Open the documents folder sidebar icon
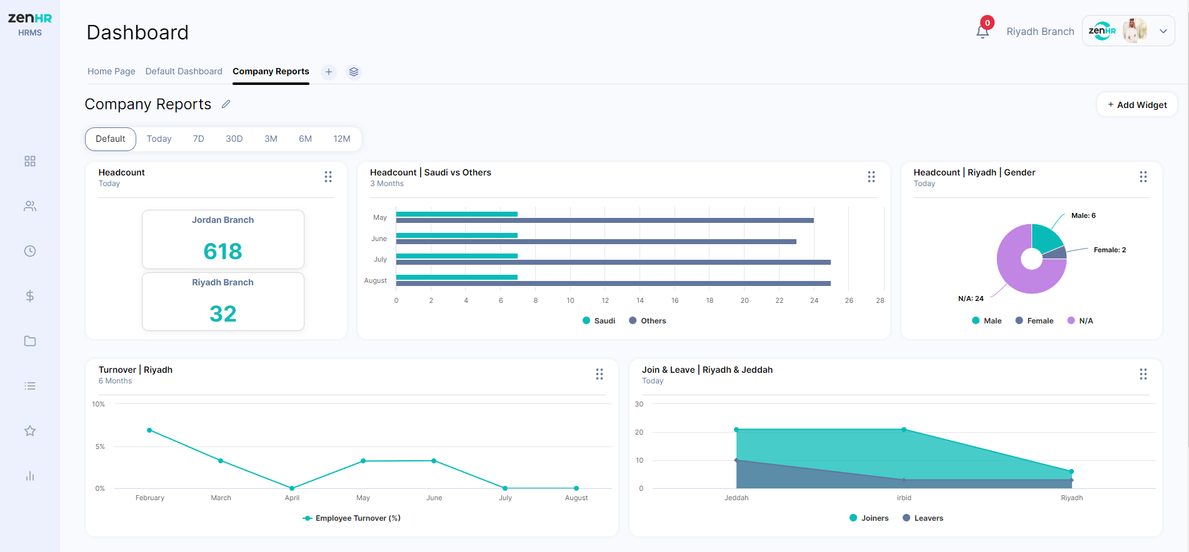 point(30,341)
